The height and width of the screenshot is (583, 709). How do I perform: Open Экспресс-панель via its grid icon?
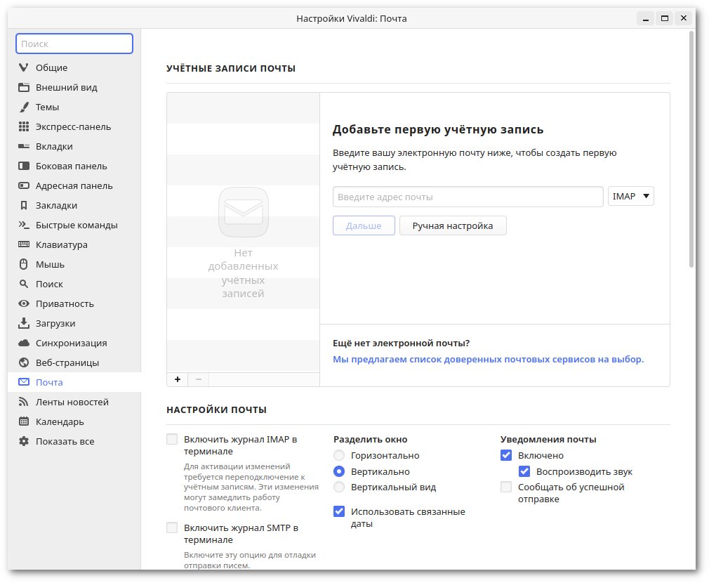tap(23, 126)
